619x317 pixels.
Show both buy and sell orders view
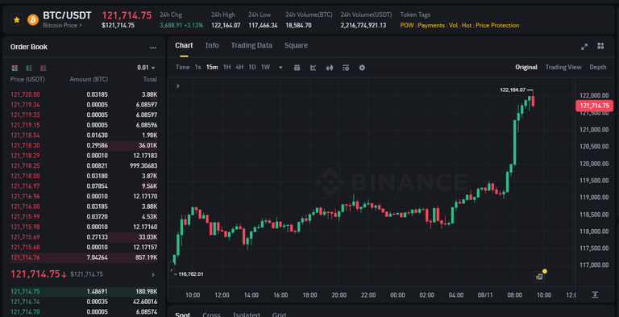15,68
